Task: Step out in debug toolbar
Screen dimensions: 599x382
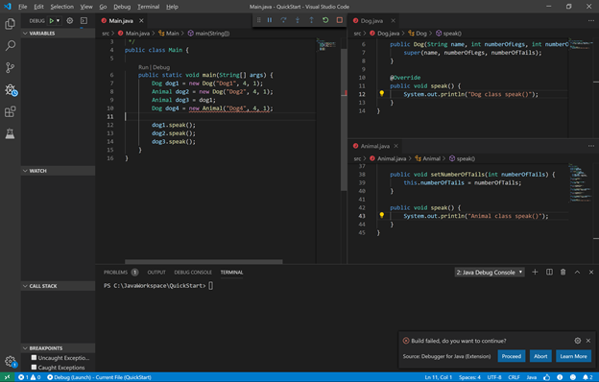Action: pyautogui.click(x=311, y=20)
